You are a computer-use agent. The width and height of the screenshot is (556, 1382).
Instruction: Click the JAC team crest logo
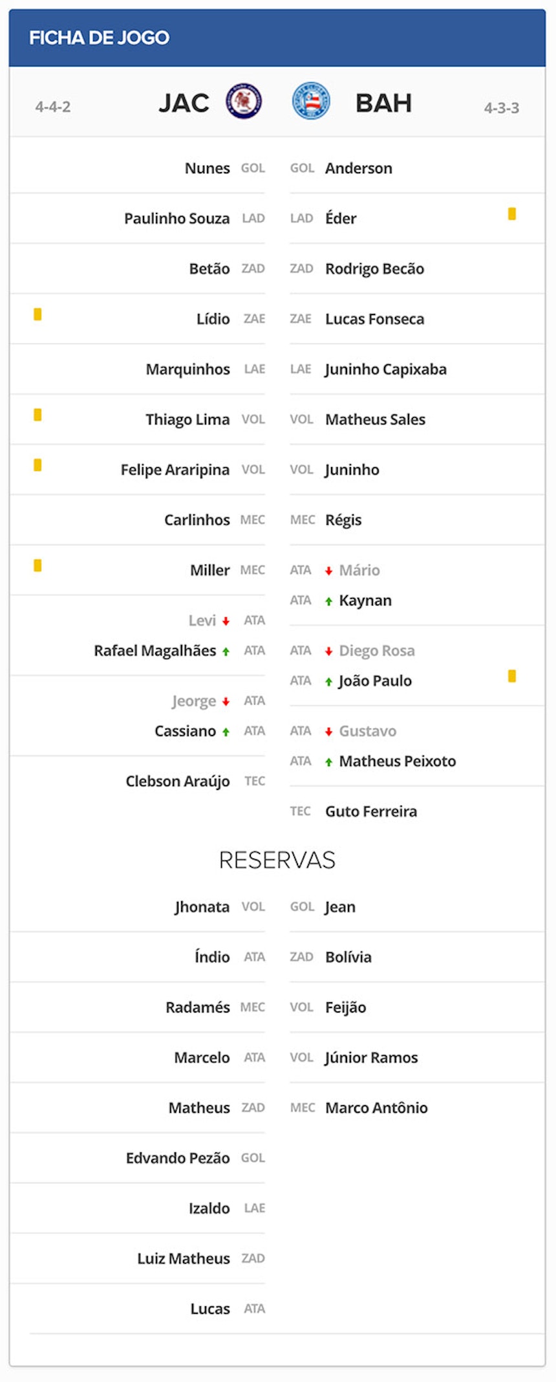(244, 102)
